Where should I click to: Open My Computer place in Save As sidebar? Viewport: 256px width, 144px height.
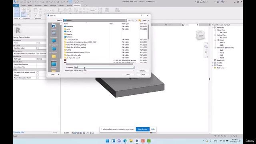54,42
